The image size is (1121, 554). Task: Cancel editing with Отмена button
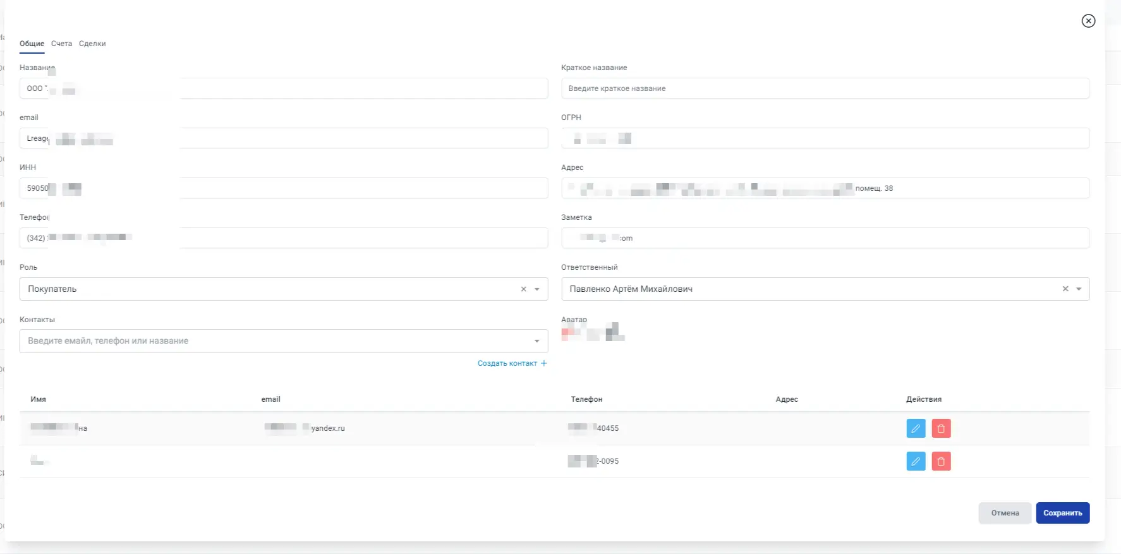pos(1005,513)
